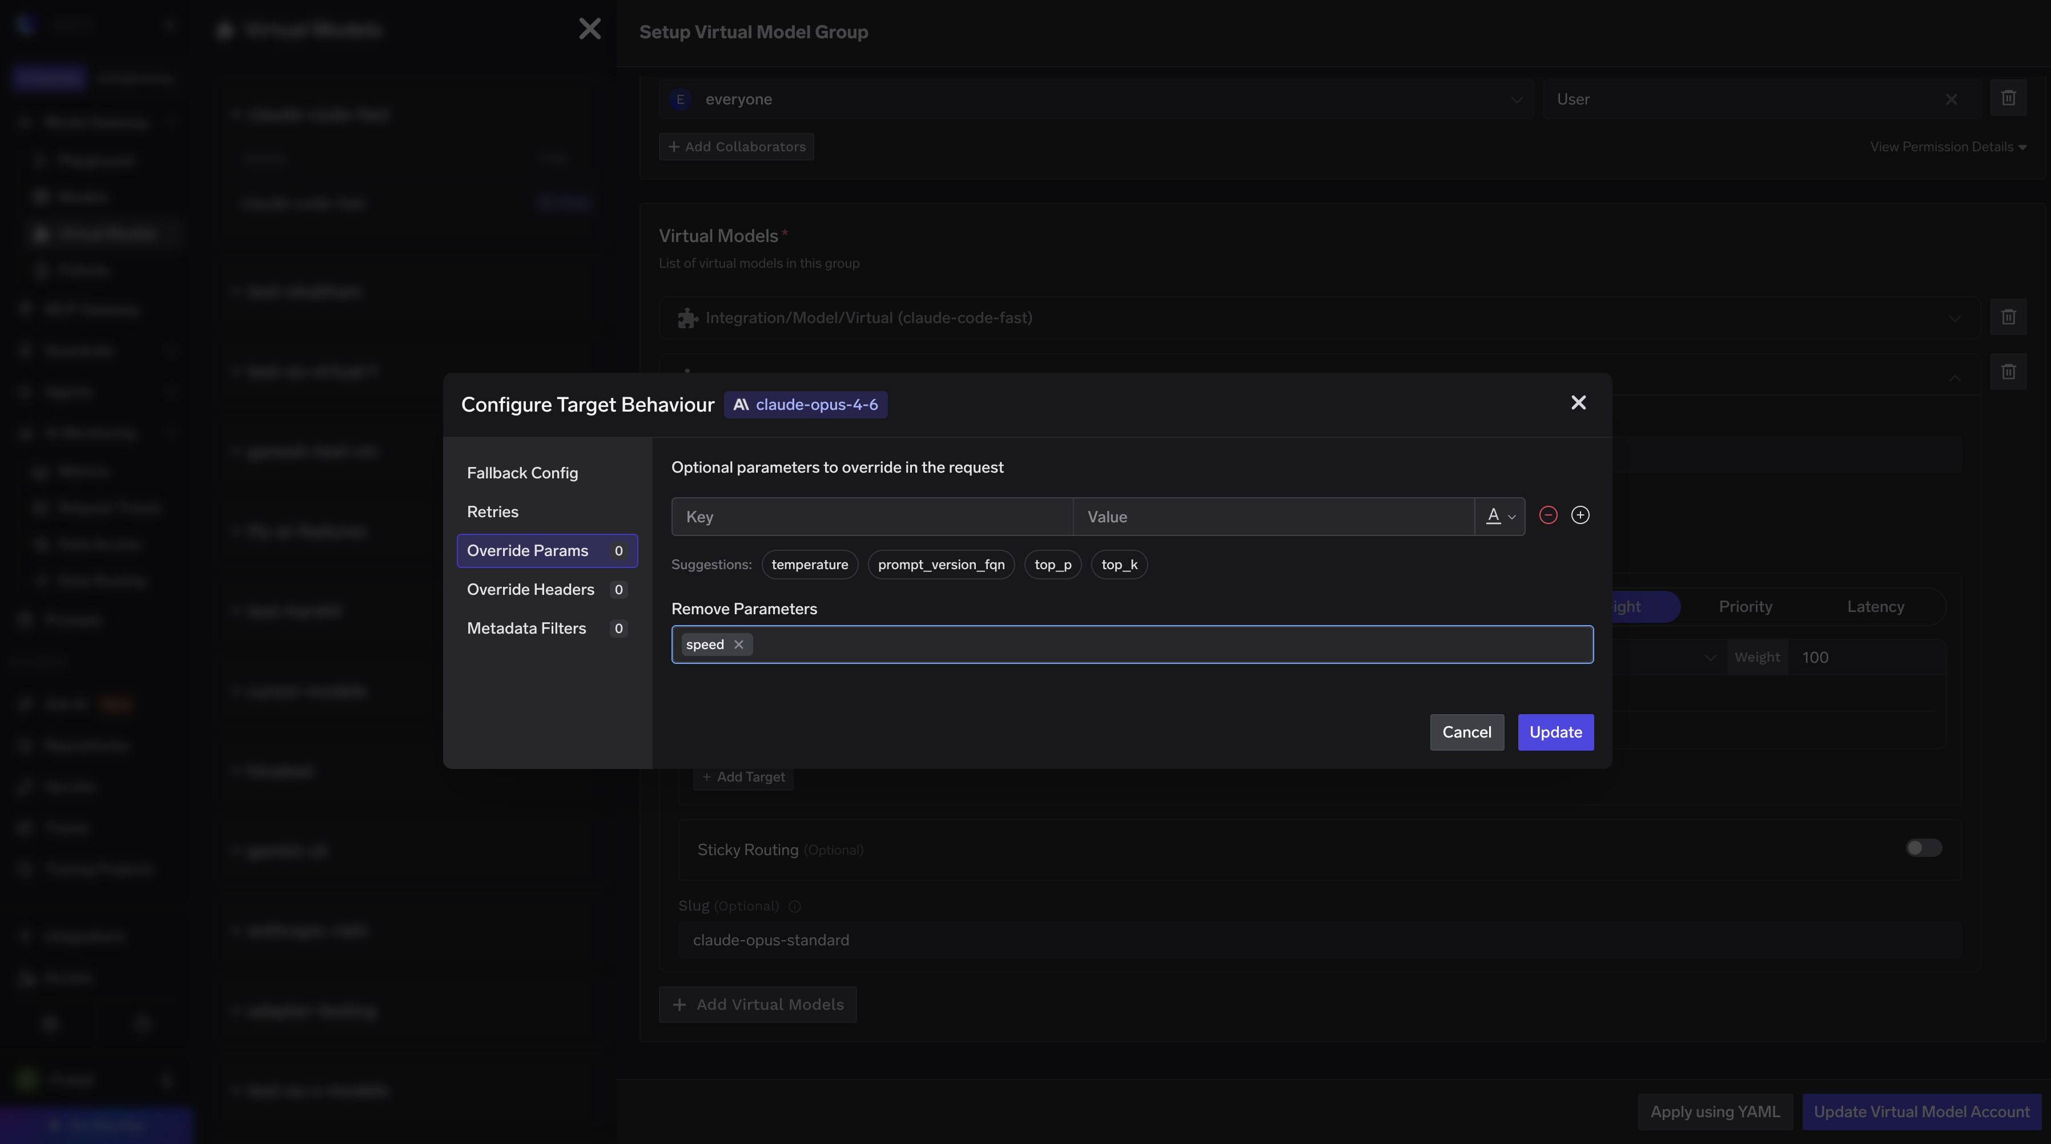Delete the User collaborator using its trash icon
This screenshot has width=2051, height=1144.
pos(2009,98)
